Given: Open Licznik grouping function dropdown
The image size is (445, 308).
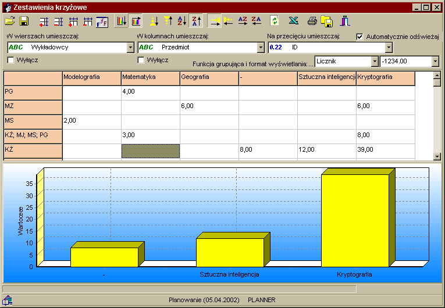Looking at the screenshot, I should tap(375, 62).
